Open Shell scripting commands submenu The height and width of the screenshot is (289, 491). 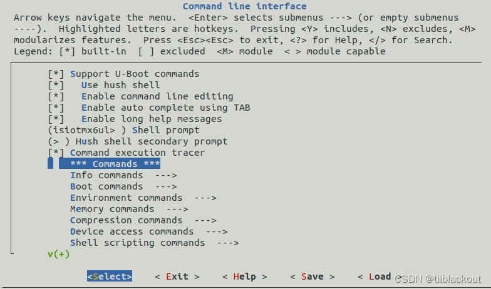pyautogui.click(x=154, y=243)
